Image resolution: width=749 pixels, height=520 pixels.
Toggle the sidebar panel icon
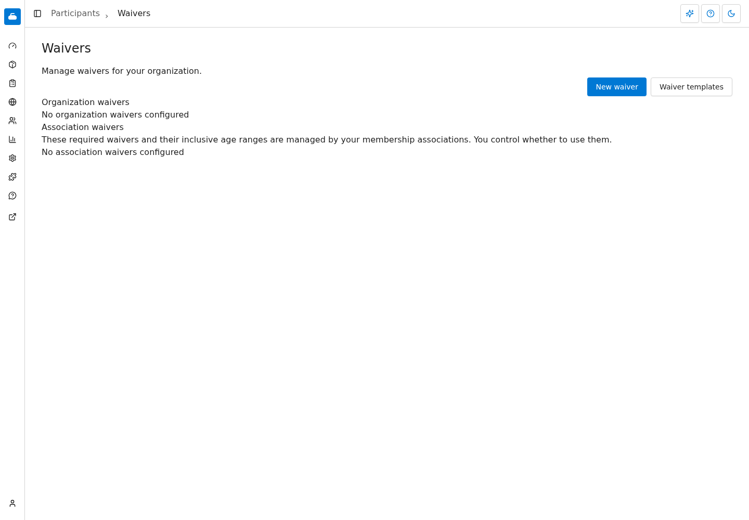click(37, 14)
